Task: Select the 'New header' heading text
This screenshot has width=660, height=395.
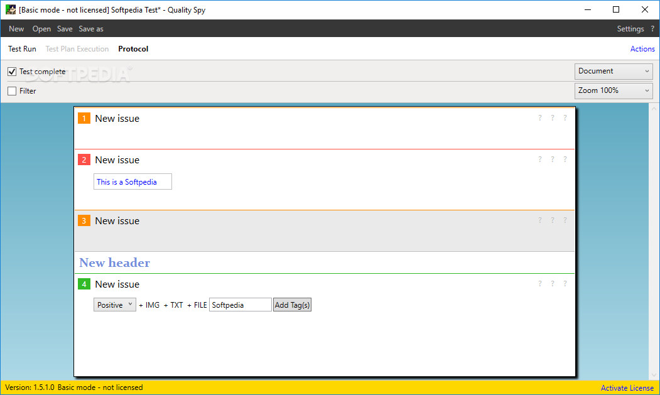Action: [x=114, y=262]
